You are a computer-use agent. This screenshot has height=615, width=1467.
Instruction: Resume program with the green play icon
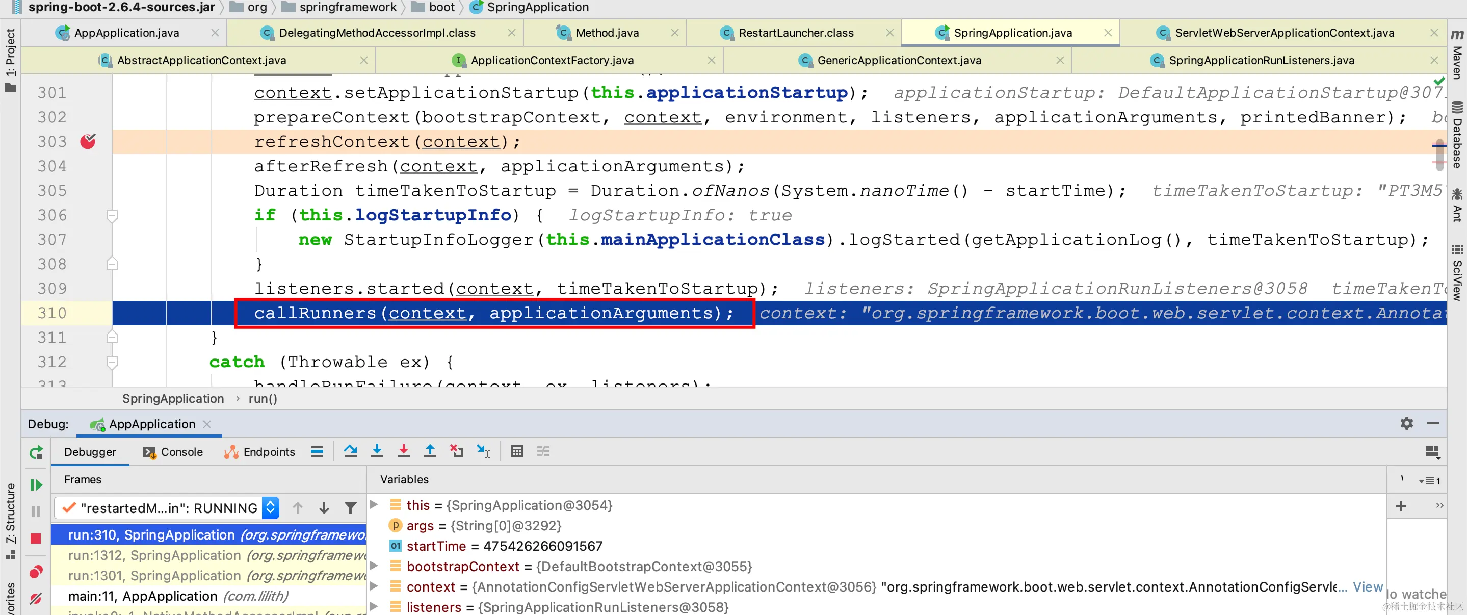[x=36, y=485]
